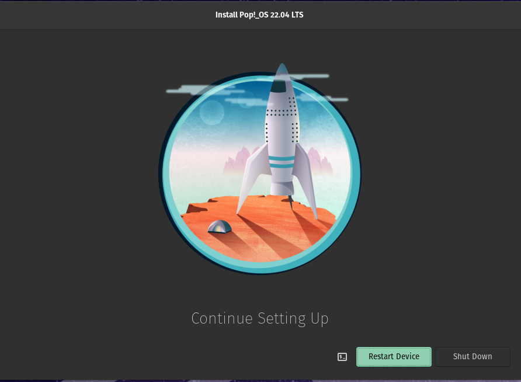Click the pink mountains left of the rocket
Viewport: 521px width, 382px height.
(x=239, y=161)
